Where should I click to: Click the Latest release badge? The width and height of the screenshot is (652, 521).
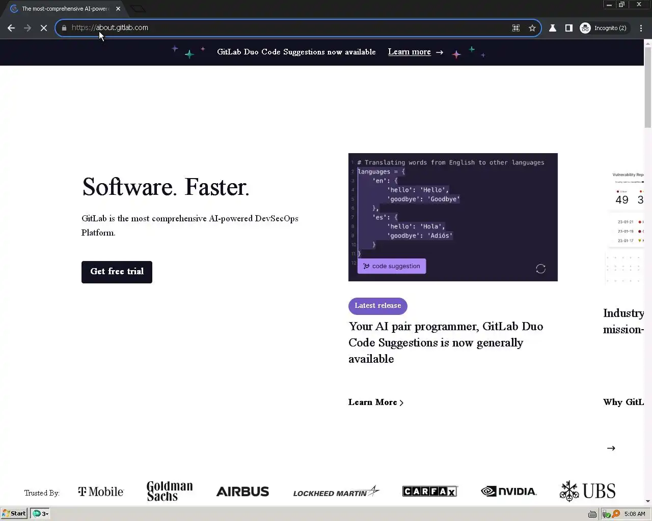(377, 306)
